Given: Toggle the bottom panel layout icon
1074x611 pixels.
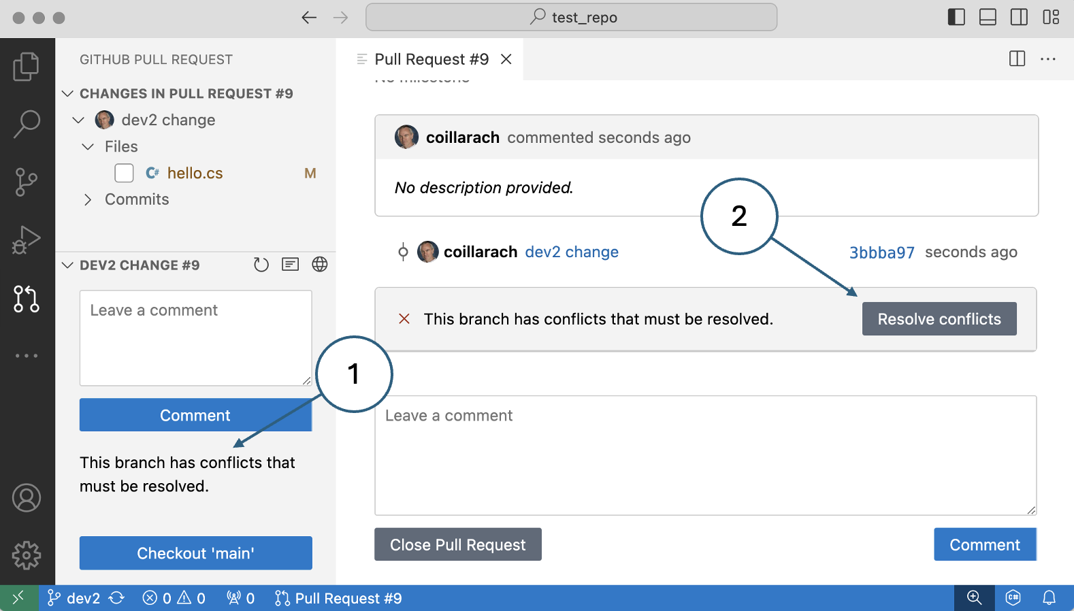Looking at the screenshot, I should point(988,17).
